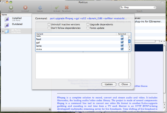
Task: Select the All Ports folder icon
Action: [7, 31]
